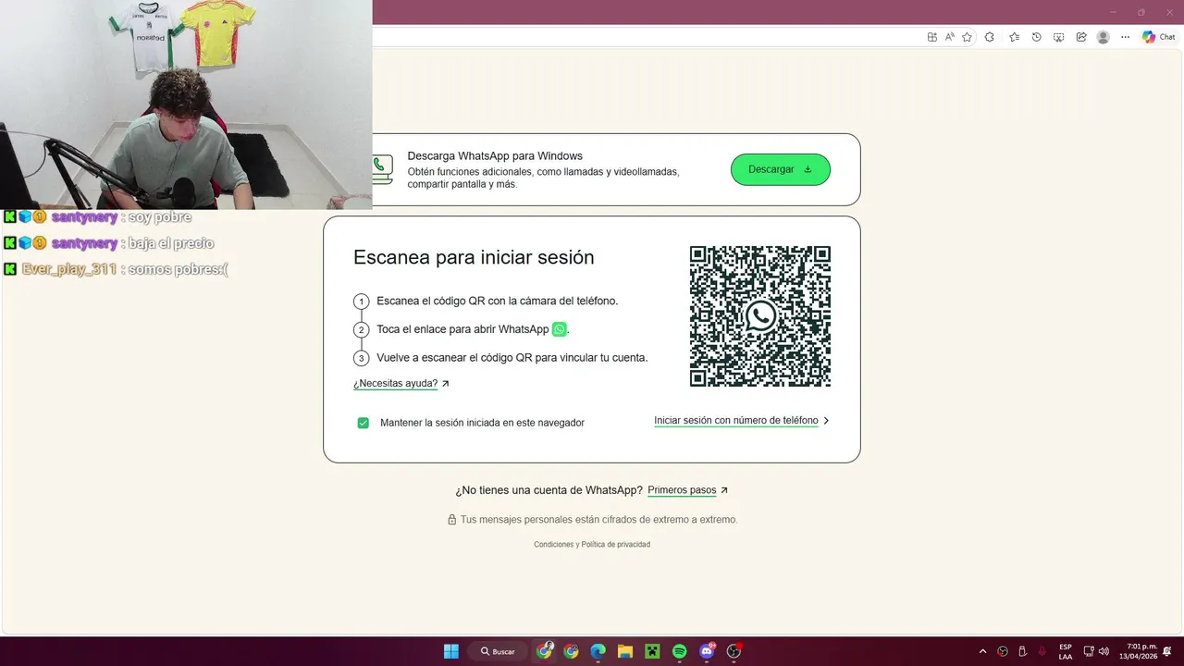Open Edge 'Settings and more' menu

click(1125, 37)
